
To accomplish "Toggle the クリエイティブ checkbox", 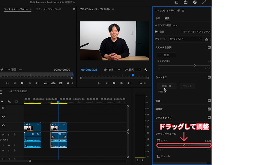I will (x=209, y=117).
